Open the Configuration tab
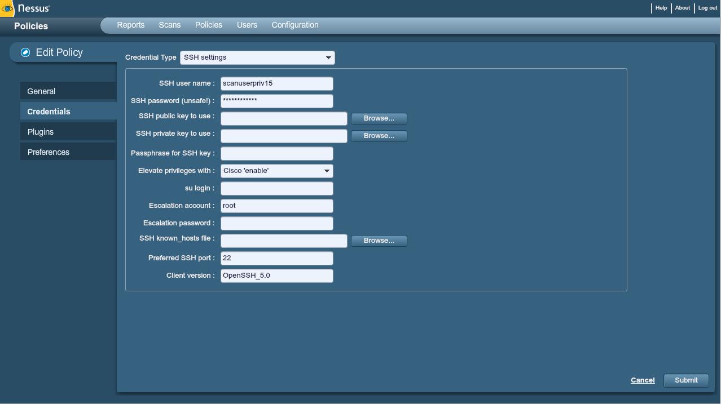 295,25
